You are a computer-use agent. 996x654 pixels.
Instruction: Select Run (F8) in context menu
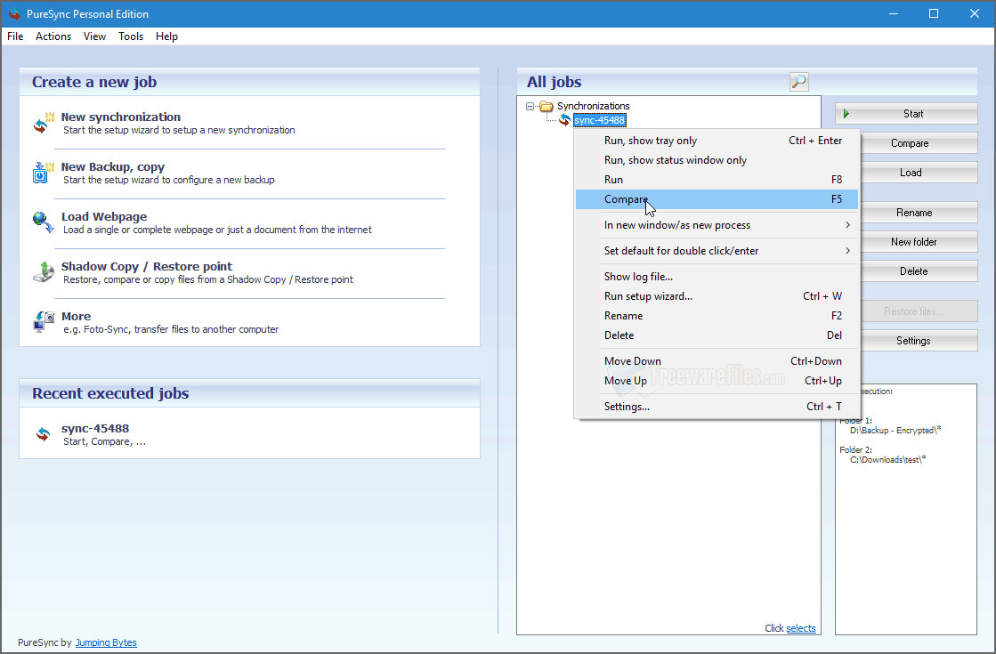(717, 180)
